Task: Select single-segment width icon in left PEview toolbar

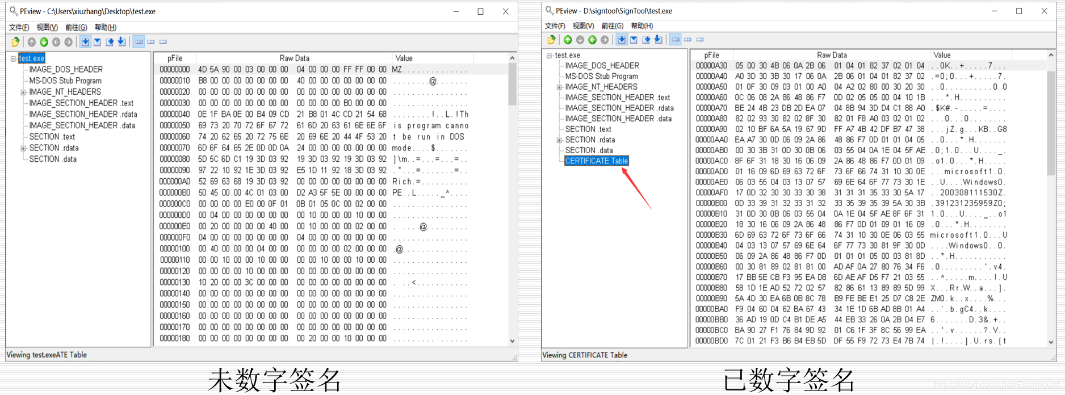Action: [163, 42]
